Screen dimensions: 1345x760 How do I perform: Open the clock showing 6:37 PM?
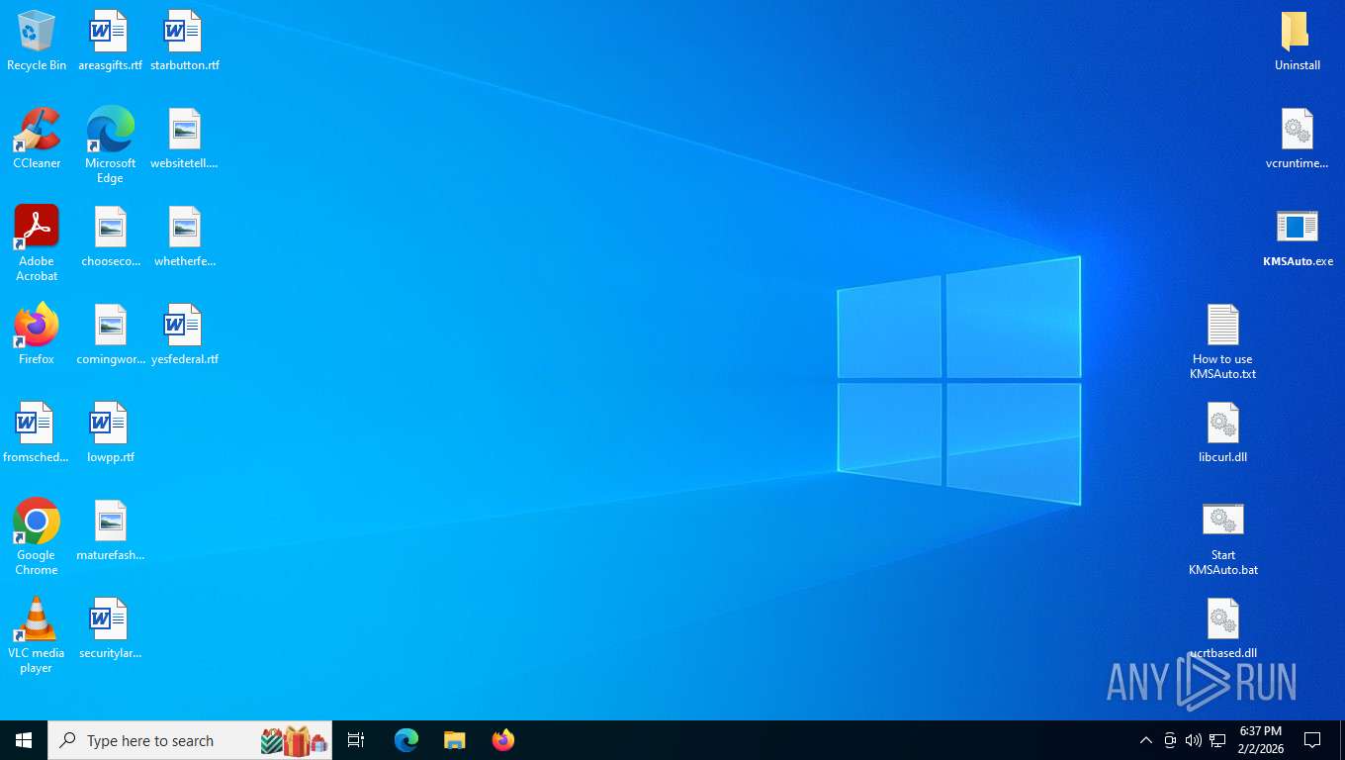1260,740
